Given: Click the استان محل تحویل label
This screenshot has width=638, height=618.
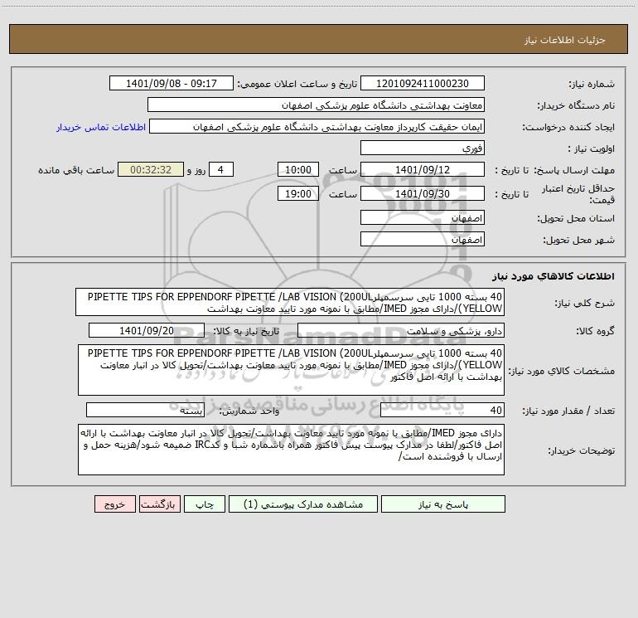Looking at the screenshot, I should pos(576,219).
